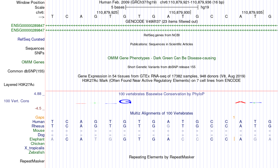Click the 110,879,935 position marker
This screenshot has width=278, height=168.
tap(253, 12)
